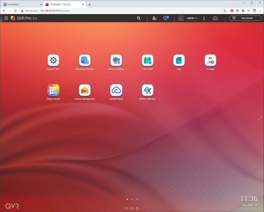The image size is (264, 212).
Task: Open Camera Settings
Action: point(116,60)
